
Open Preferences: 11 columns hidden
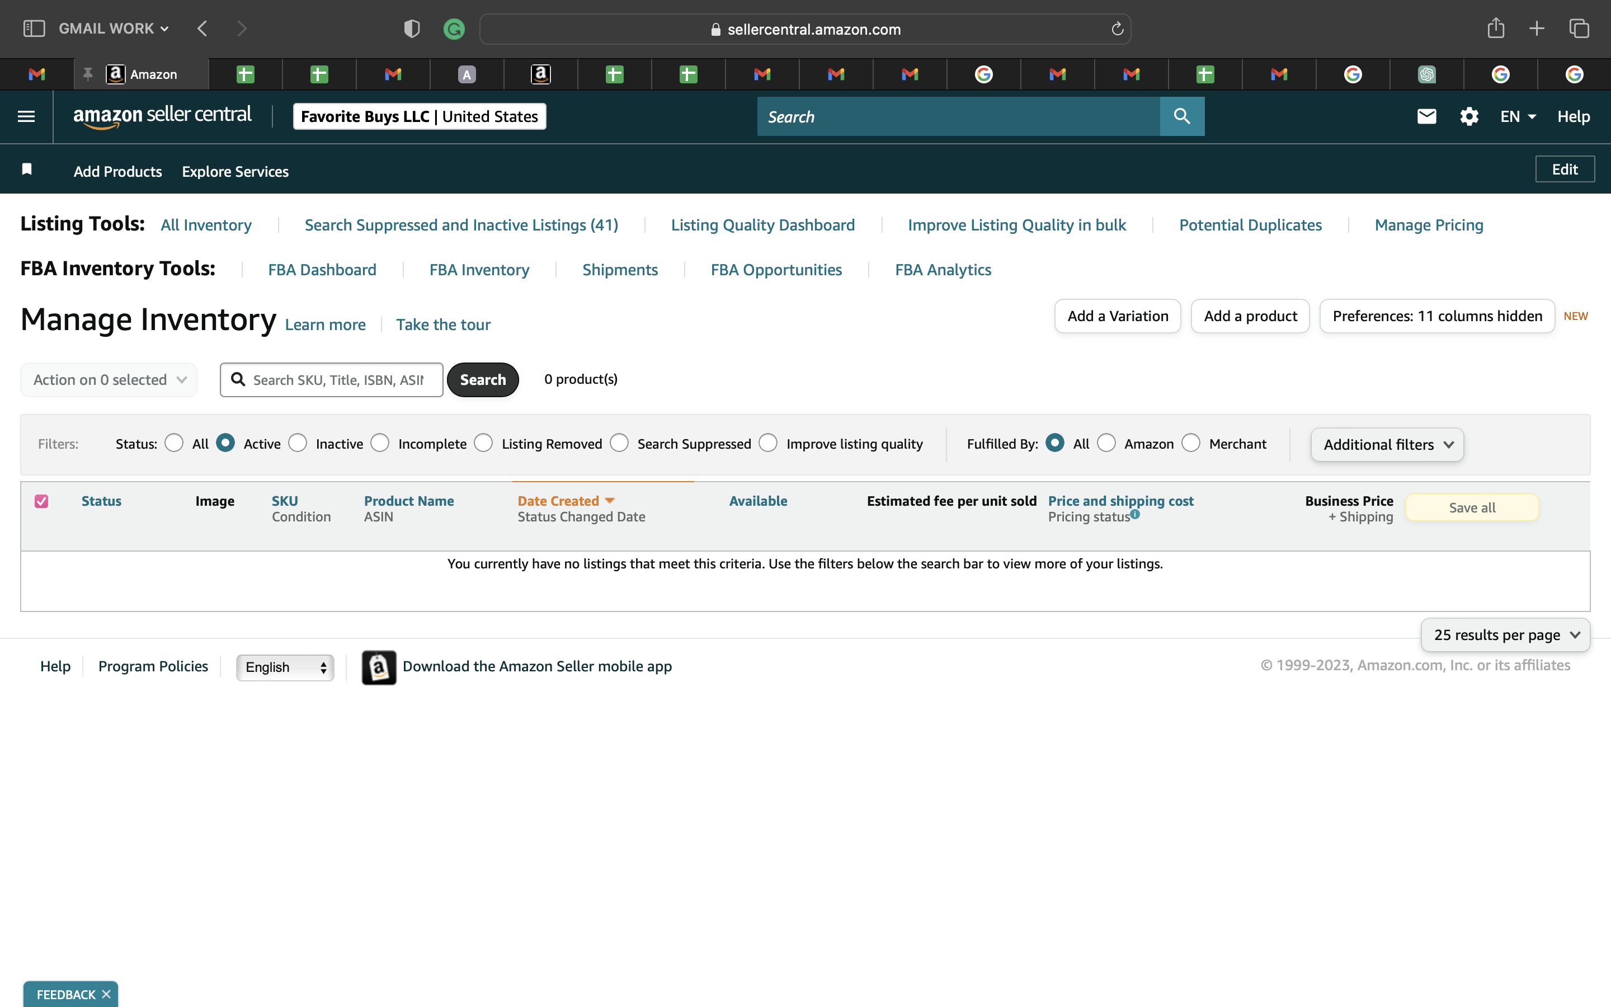(1437, 316)
